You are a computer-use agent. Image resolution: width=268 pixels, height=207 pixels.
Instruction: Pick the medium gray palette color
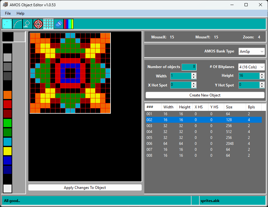coord(8,67)
